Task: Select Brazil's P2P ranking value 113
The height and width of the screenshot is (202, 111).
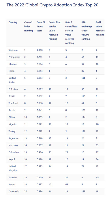Action: click(x=83, y=96)
